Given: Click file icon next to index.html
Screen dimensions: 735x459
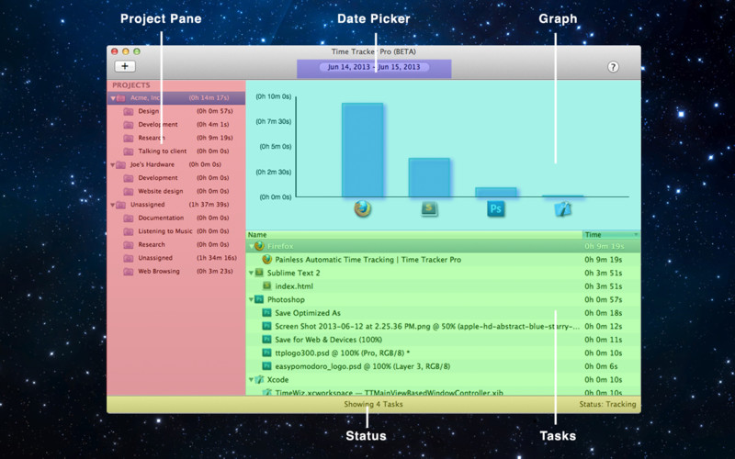Looking at the screenshot, I should point(266,285).
